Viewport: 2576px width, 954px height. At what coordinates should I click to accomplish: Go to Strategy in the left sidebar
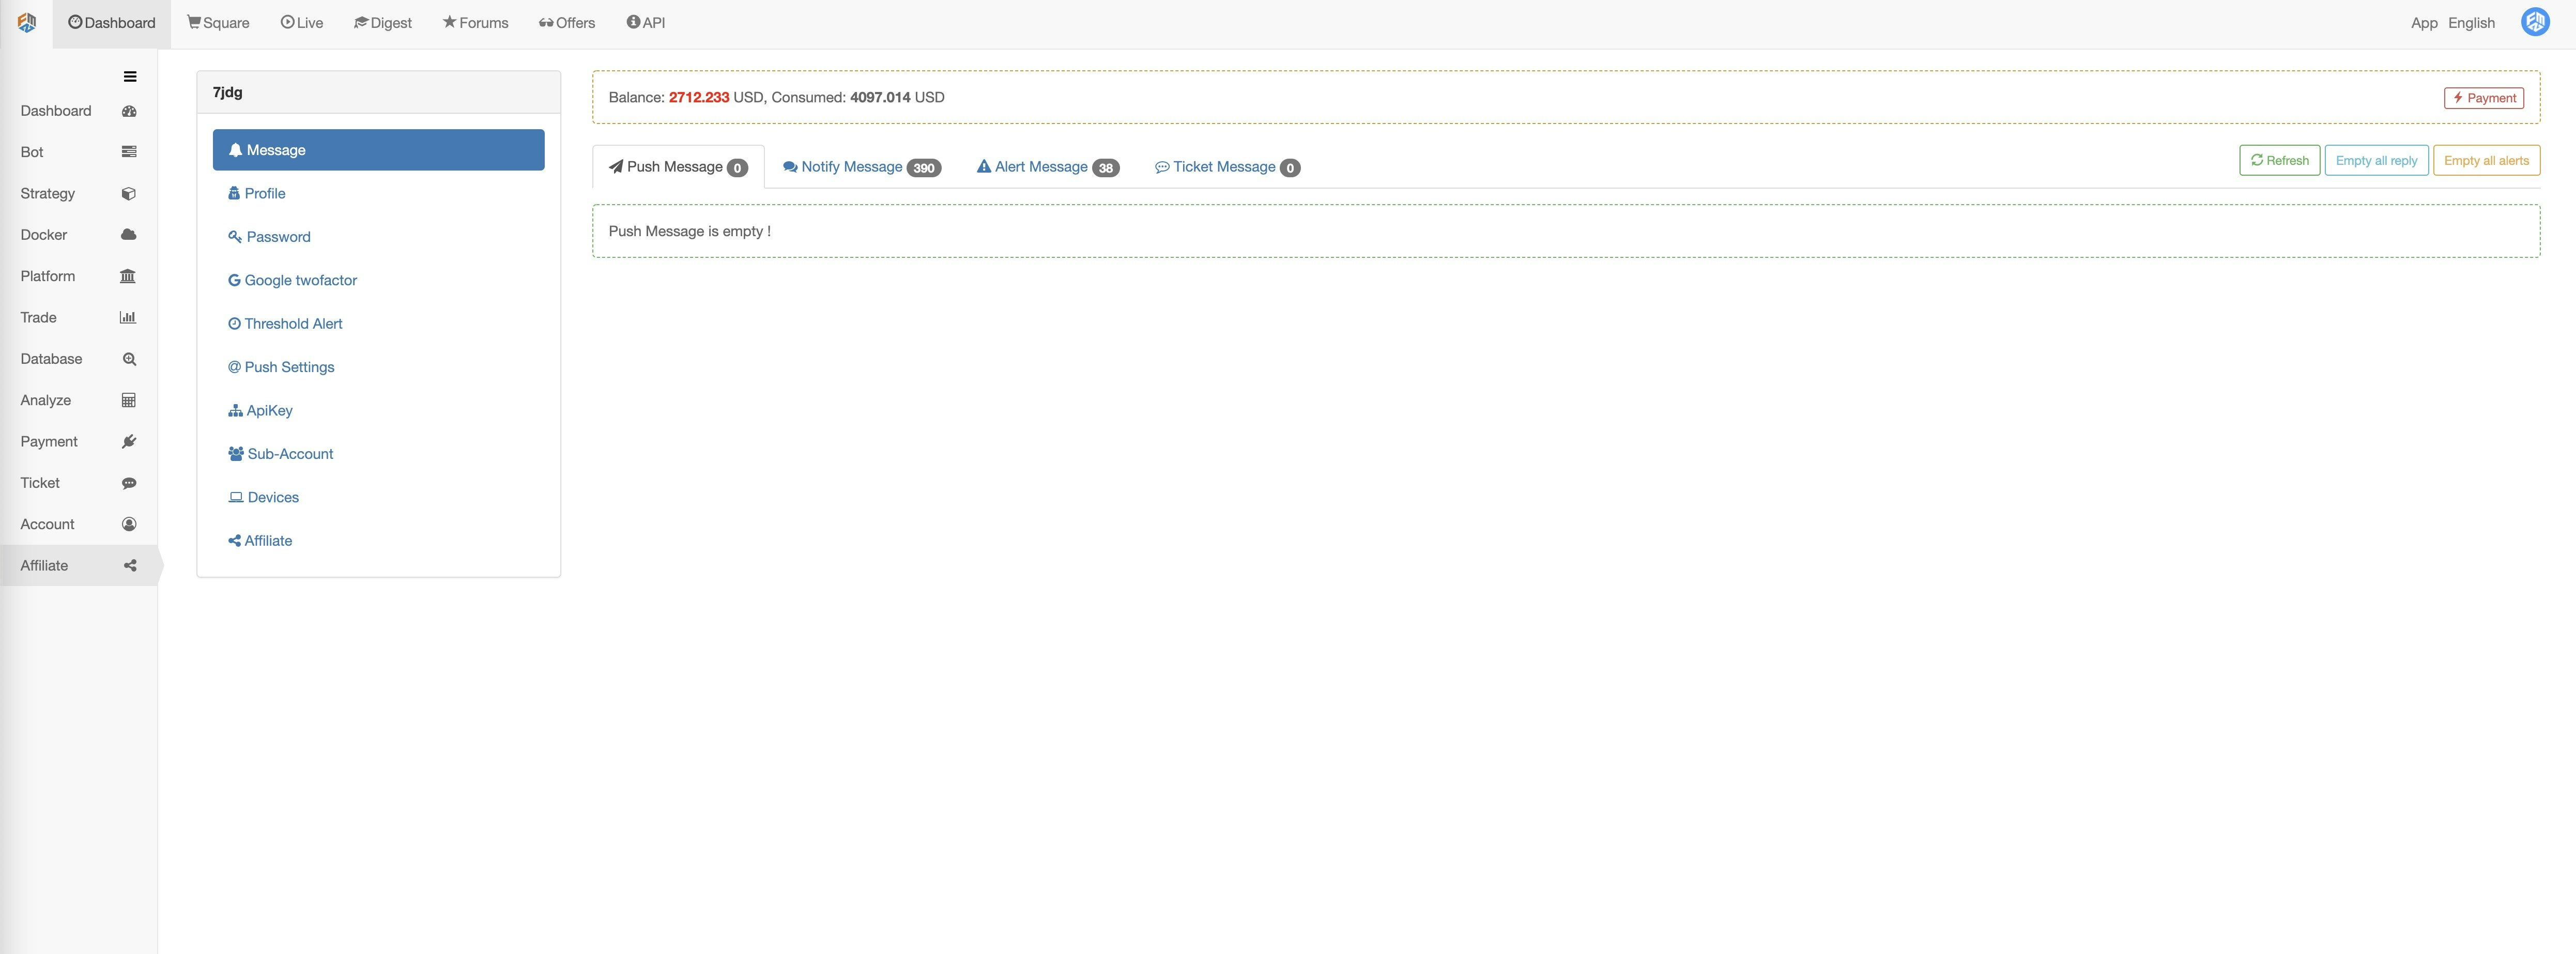click(x=78, y=194)
